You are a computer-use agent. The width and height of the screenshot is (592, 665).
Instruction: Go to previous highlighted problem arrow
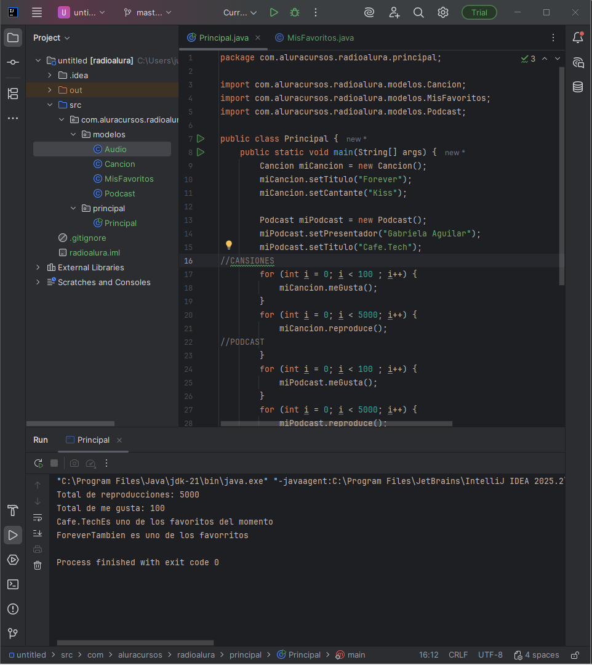point(545,58)
